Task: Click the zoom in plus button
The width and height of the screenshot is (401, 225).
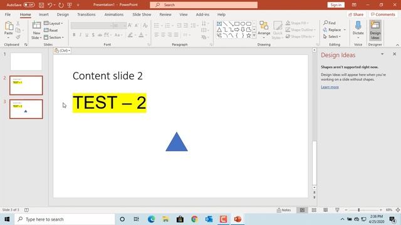Action: click(380, 210)
